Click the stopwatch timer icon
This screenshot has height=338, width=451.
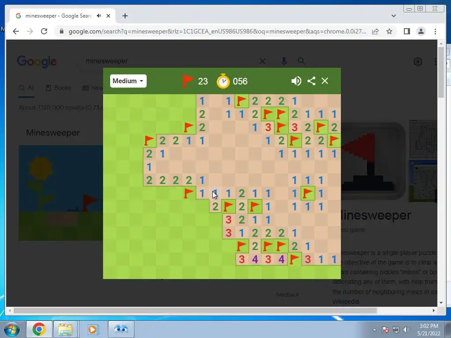[x=223, y=81]
